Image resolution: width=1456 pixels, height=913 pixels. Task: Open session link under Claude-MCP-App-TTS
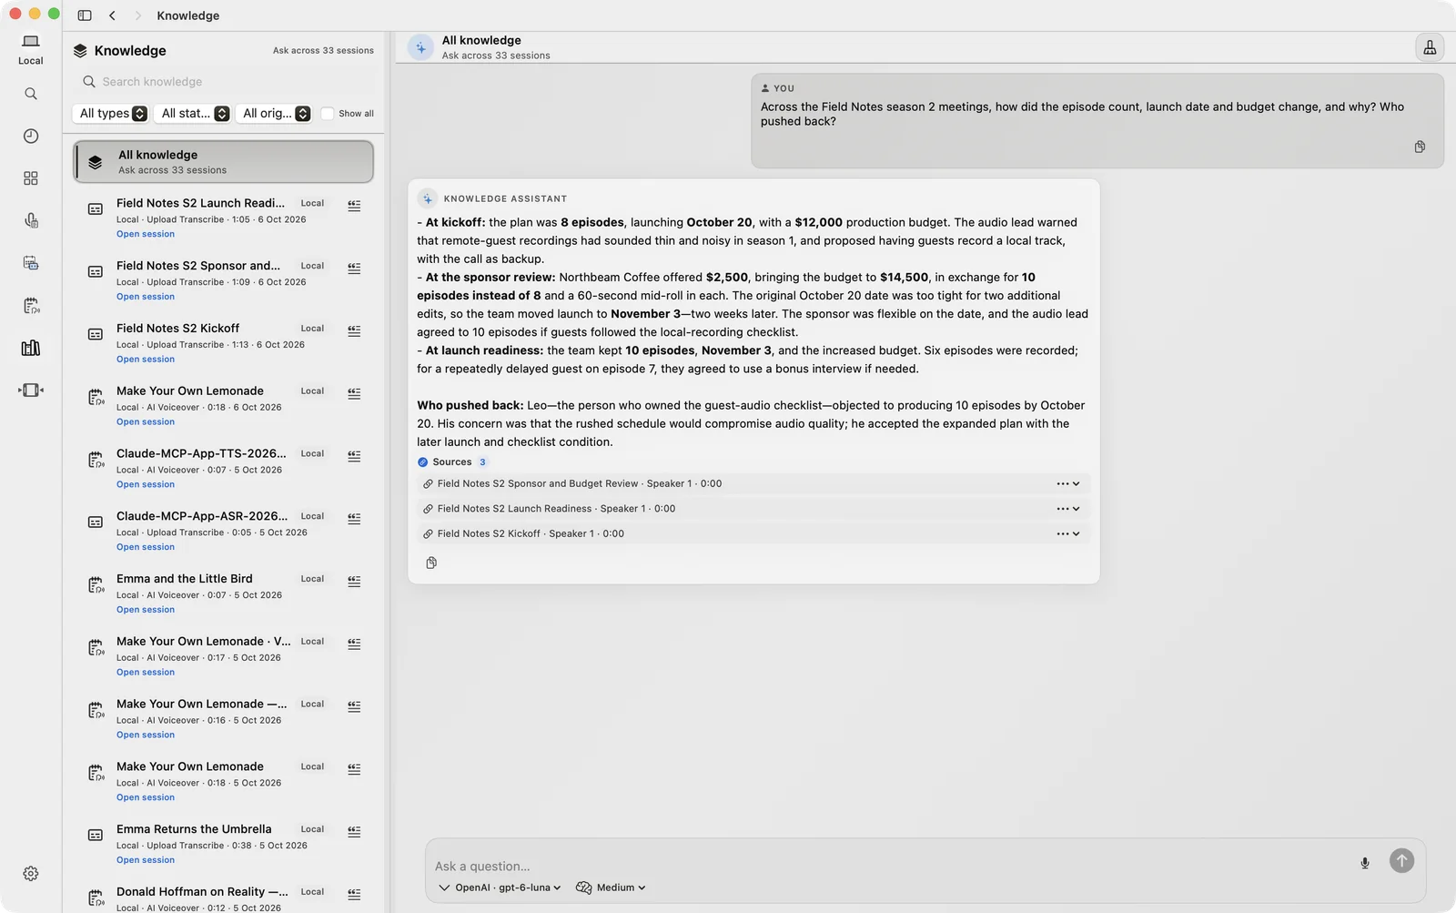pos(146,484)
